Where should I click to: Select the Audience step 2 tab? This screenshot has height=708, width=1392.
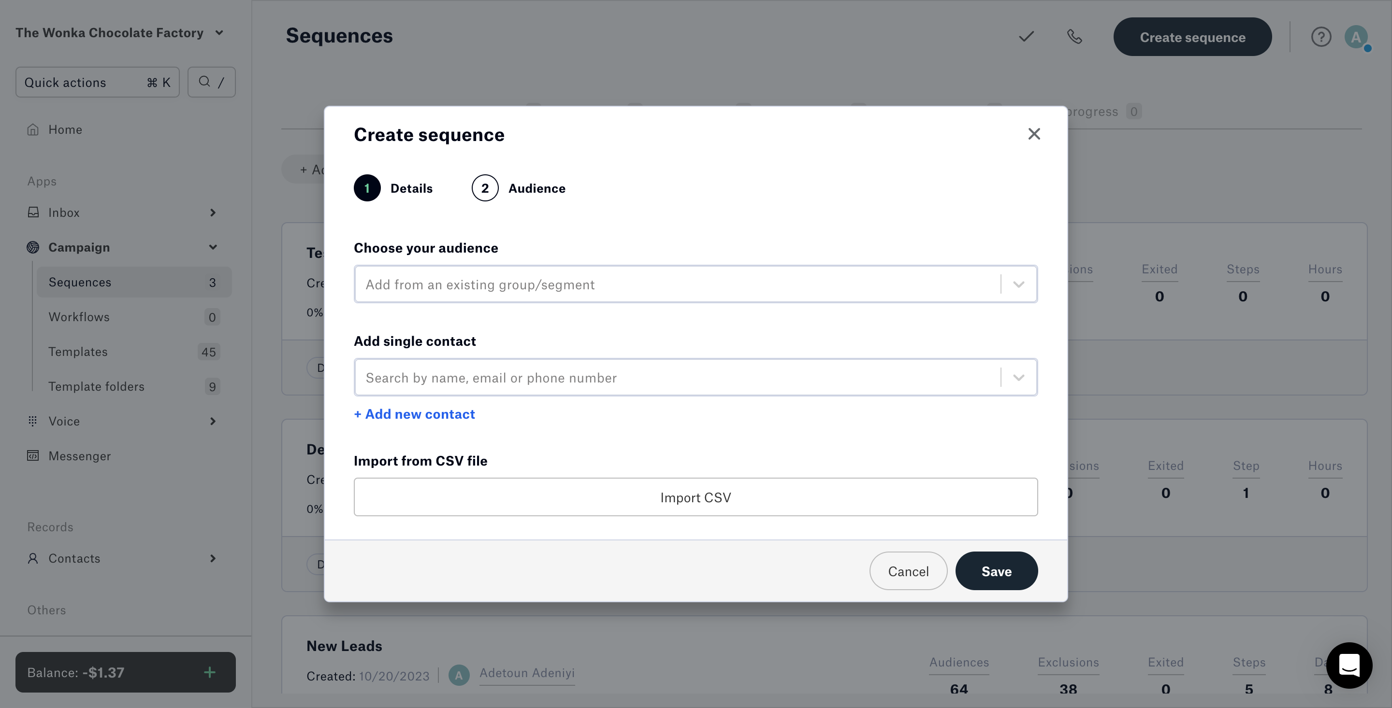coord(518,188)
